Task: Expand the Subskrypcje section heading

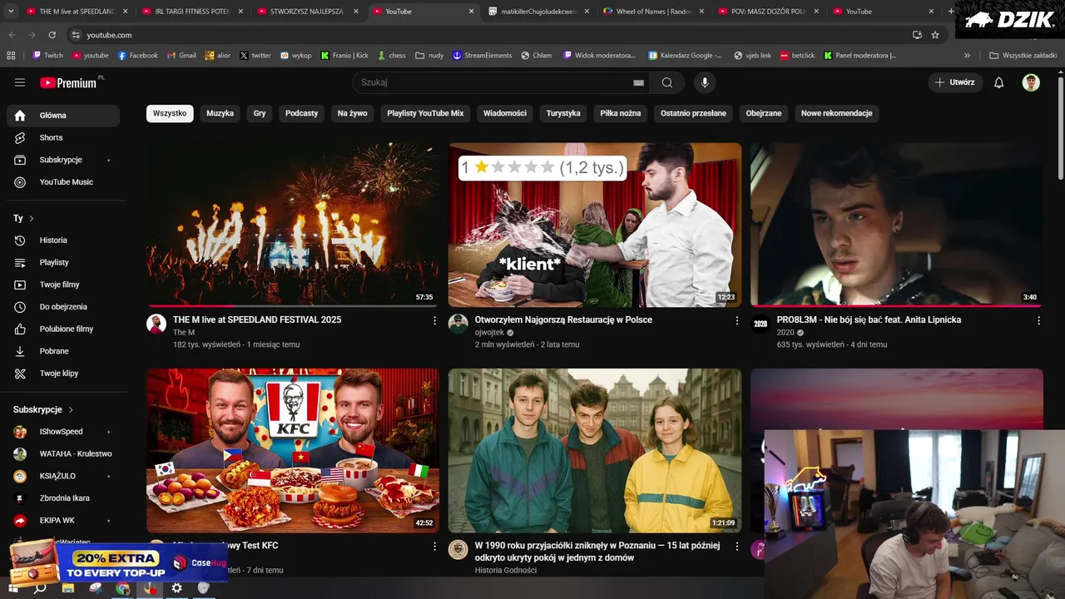Action: (x=43, y=409)
